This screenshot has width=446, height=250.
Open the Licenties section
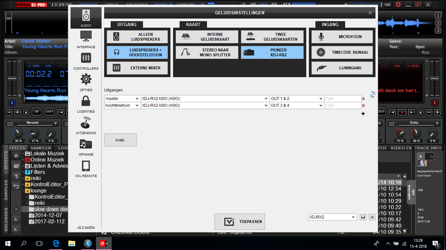tap(86, 104)
